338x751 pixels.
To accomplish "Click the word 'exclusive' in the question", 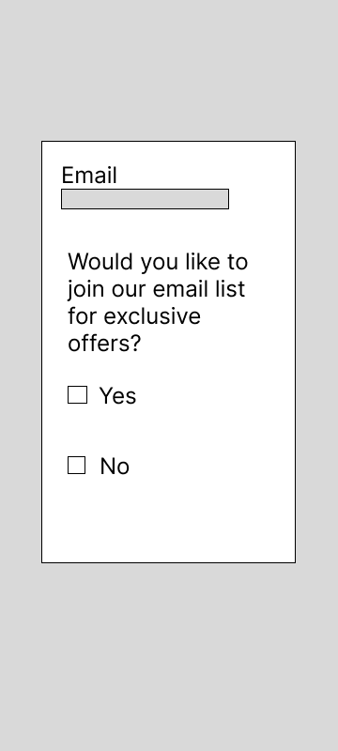I will pos(152,316).
